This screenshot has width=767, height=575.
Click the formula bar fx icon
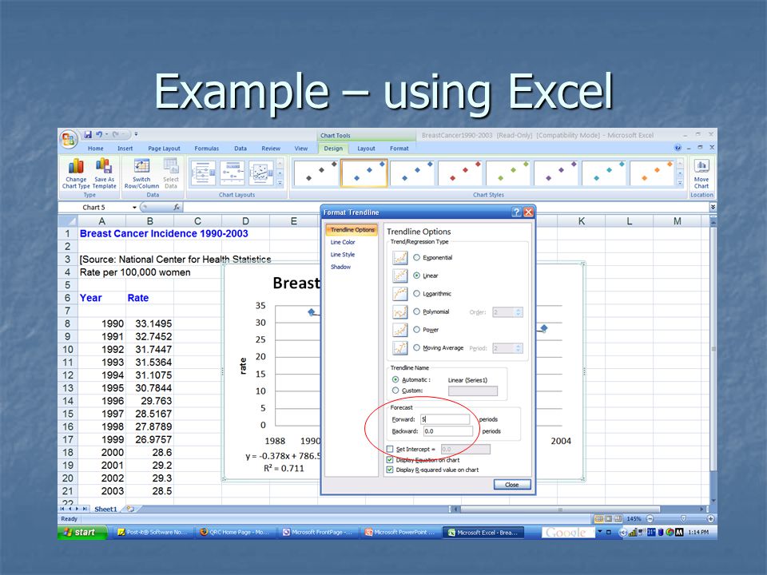point(177,208)
